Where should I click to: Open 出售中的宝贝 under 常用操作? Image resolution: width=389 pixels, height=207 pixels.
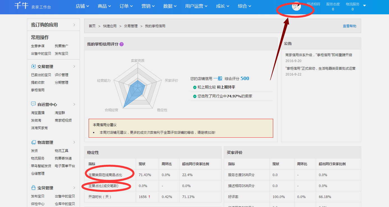point(41,53)
